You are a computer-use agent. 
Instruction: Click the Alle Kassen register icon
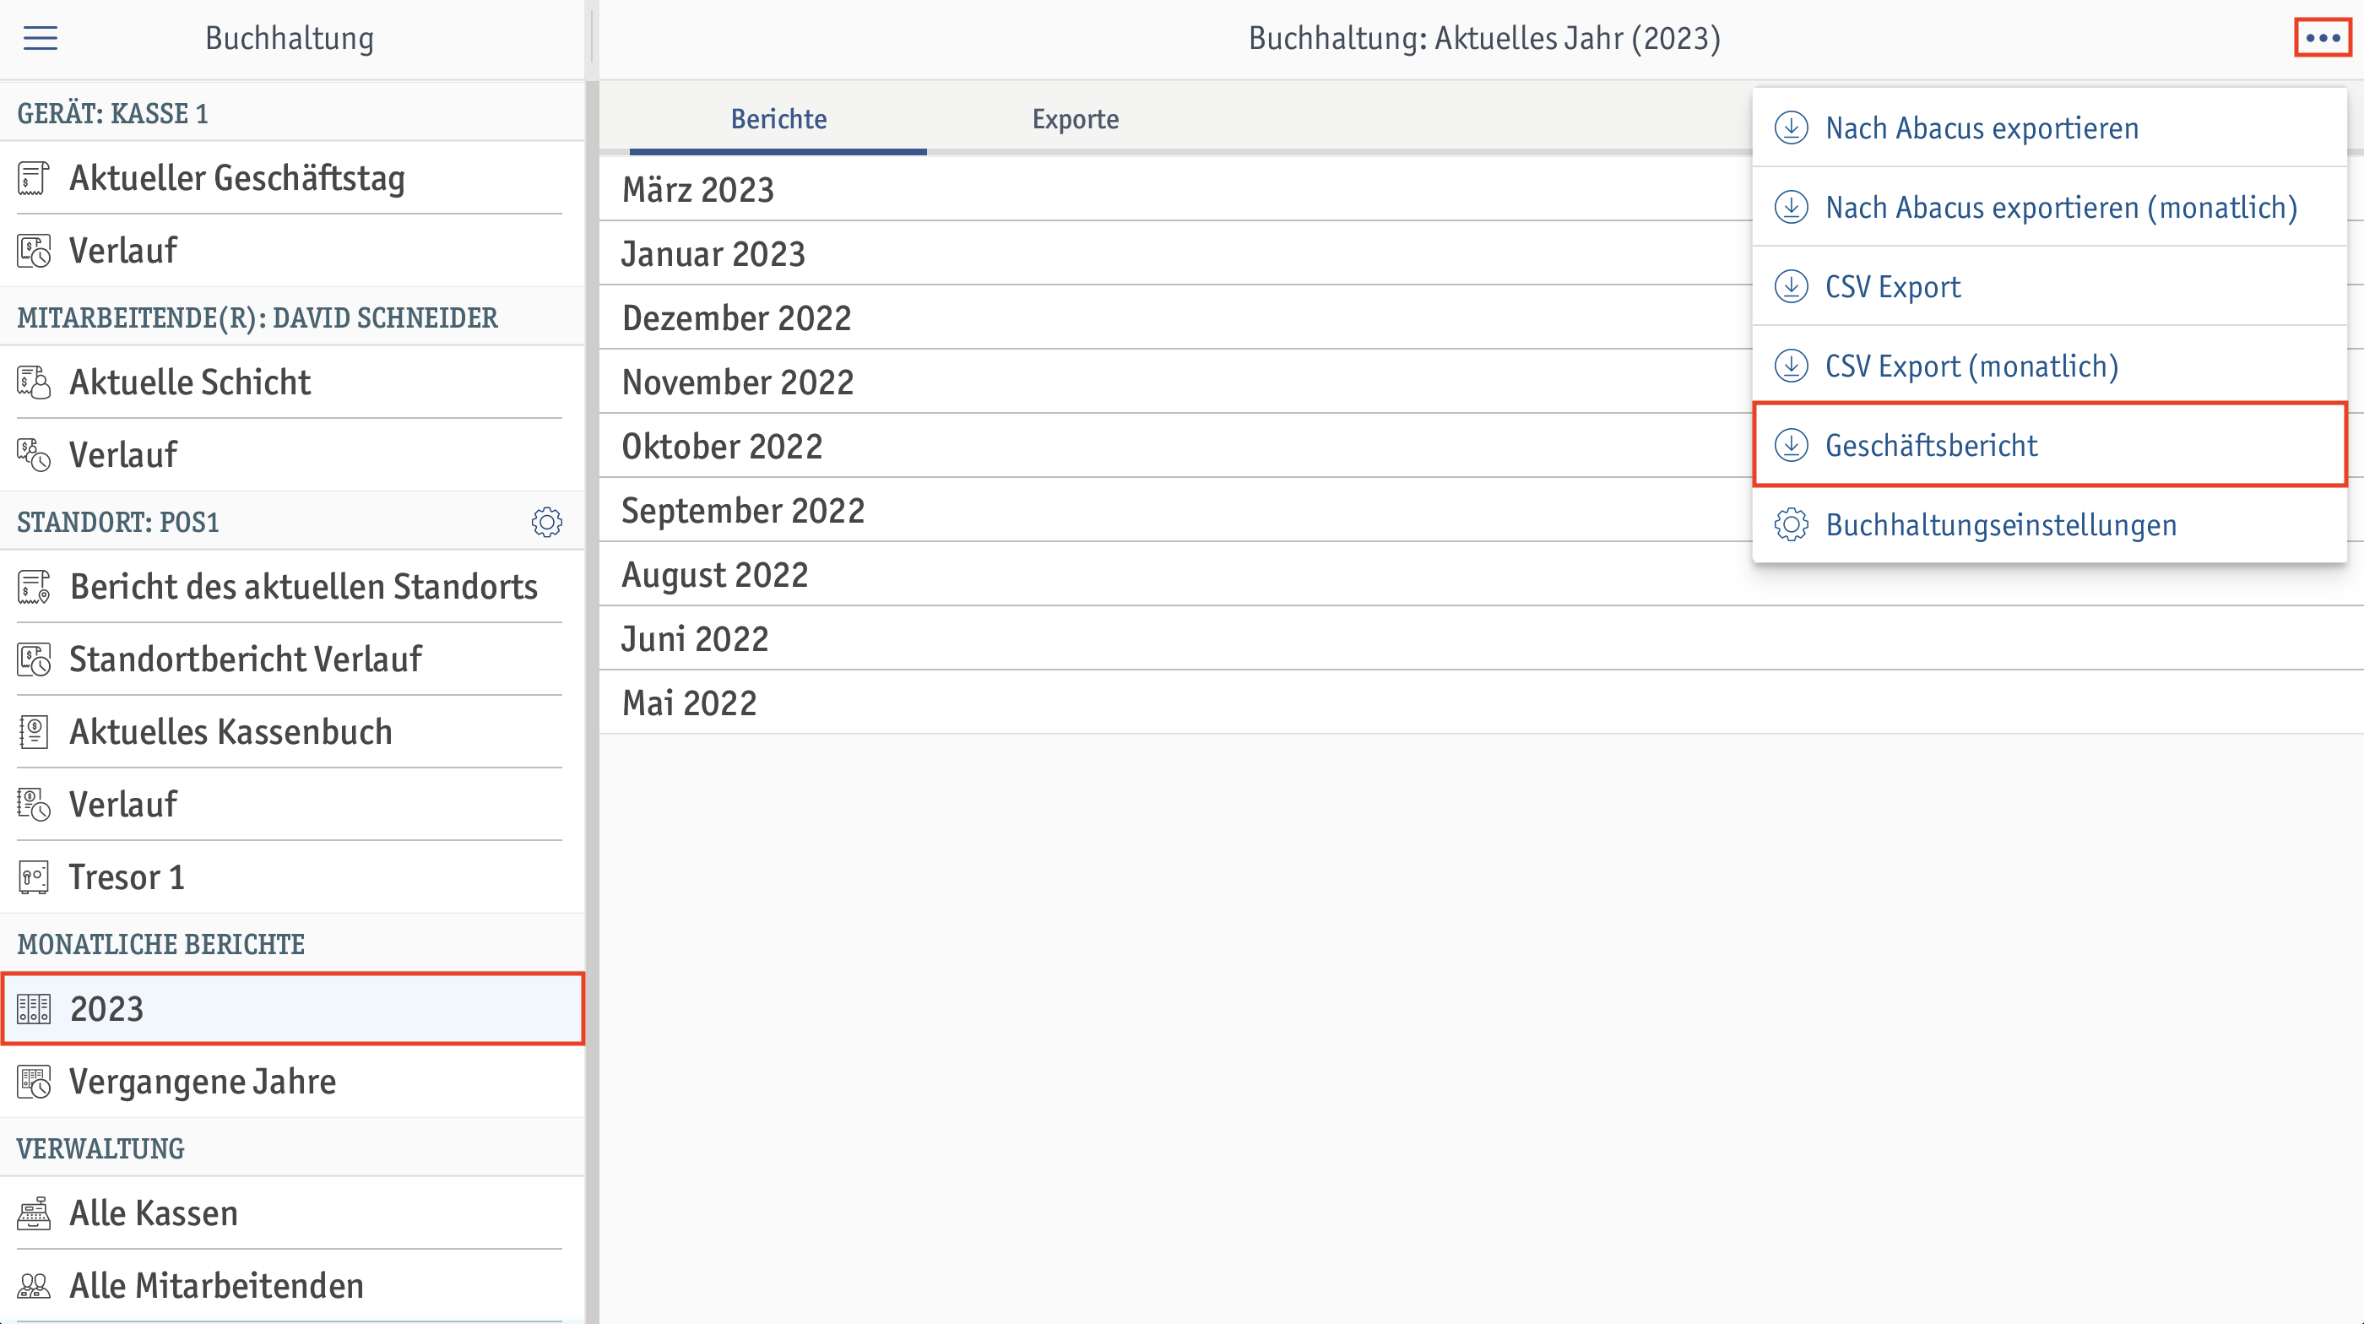[34, 1214]
